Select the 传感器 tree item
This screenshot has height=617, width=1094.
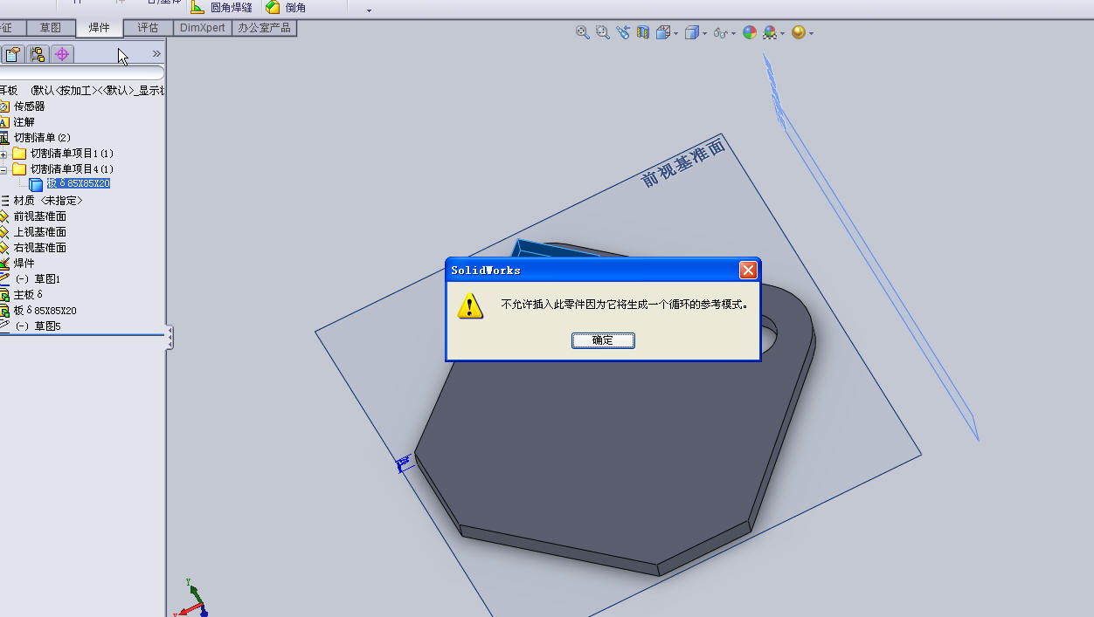pyautogui.click(x=29, y=106)
